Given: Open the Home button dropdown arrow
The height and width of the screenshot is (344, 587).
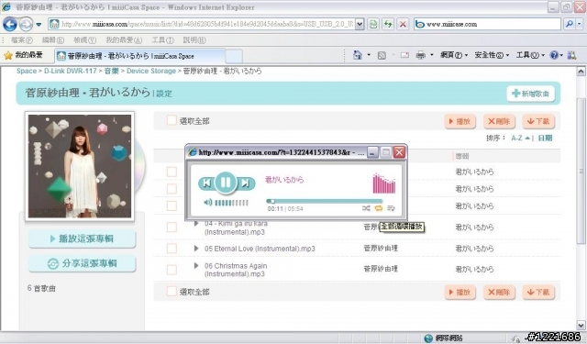Looking at the screenshot, I should click(x=369, y=55).
